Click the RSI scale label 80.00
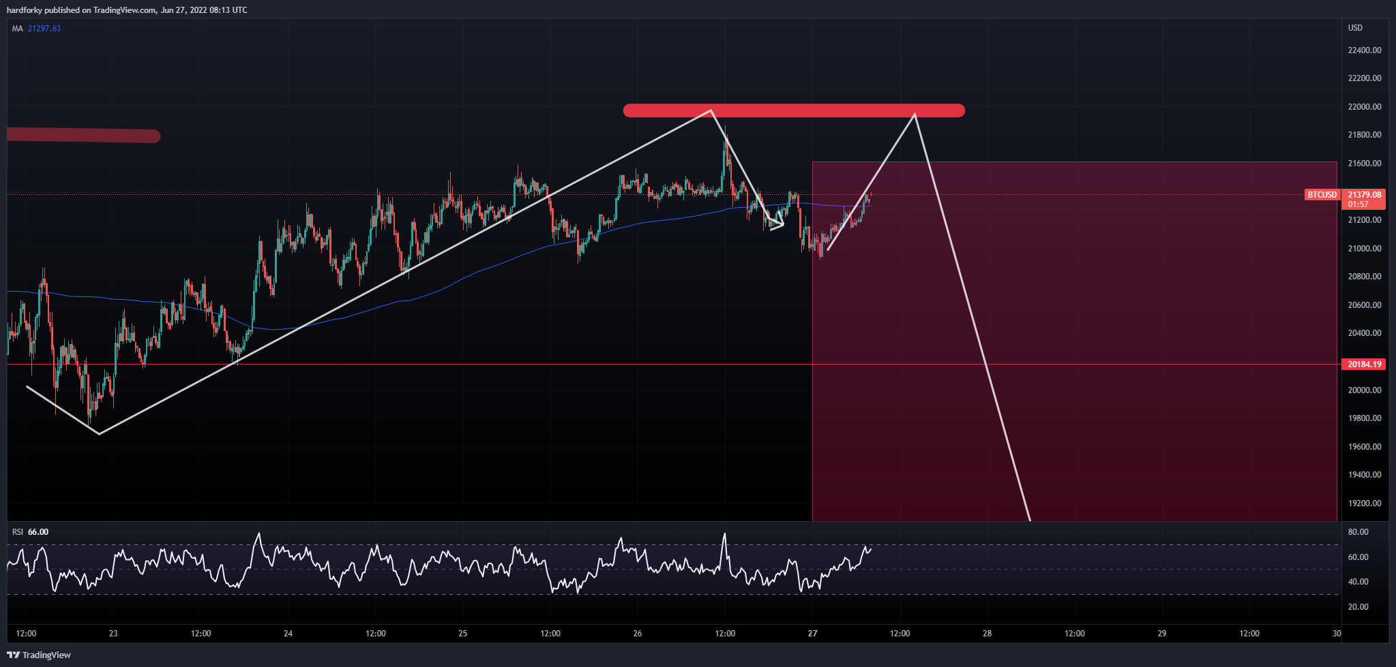The height and width of the screenshot is (667, 1396). coord(1358,532)
